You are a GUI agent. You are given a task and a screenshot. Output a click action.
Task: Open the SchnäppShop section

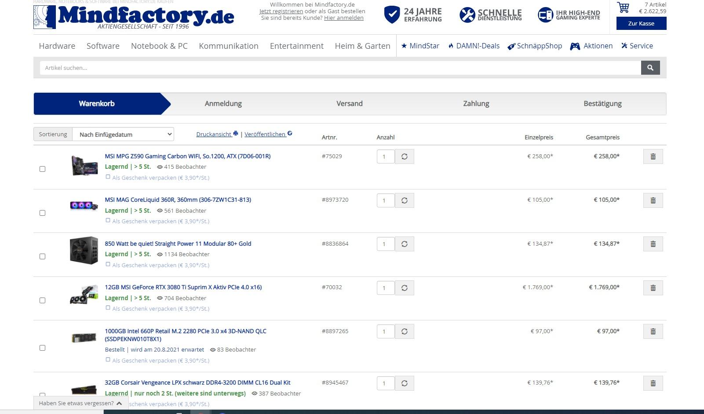(x=535, y=46)
